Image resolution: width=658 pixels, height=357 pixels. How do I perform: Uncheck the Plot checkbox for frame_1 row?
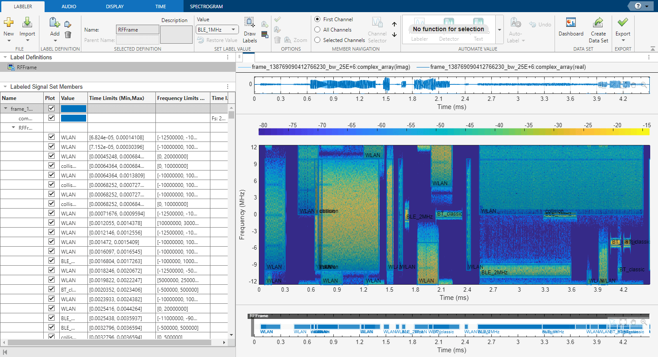[52, 109]
